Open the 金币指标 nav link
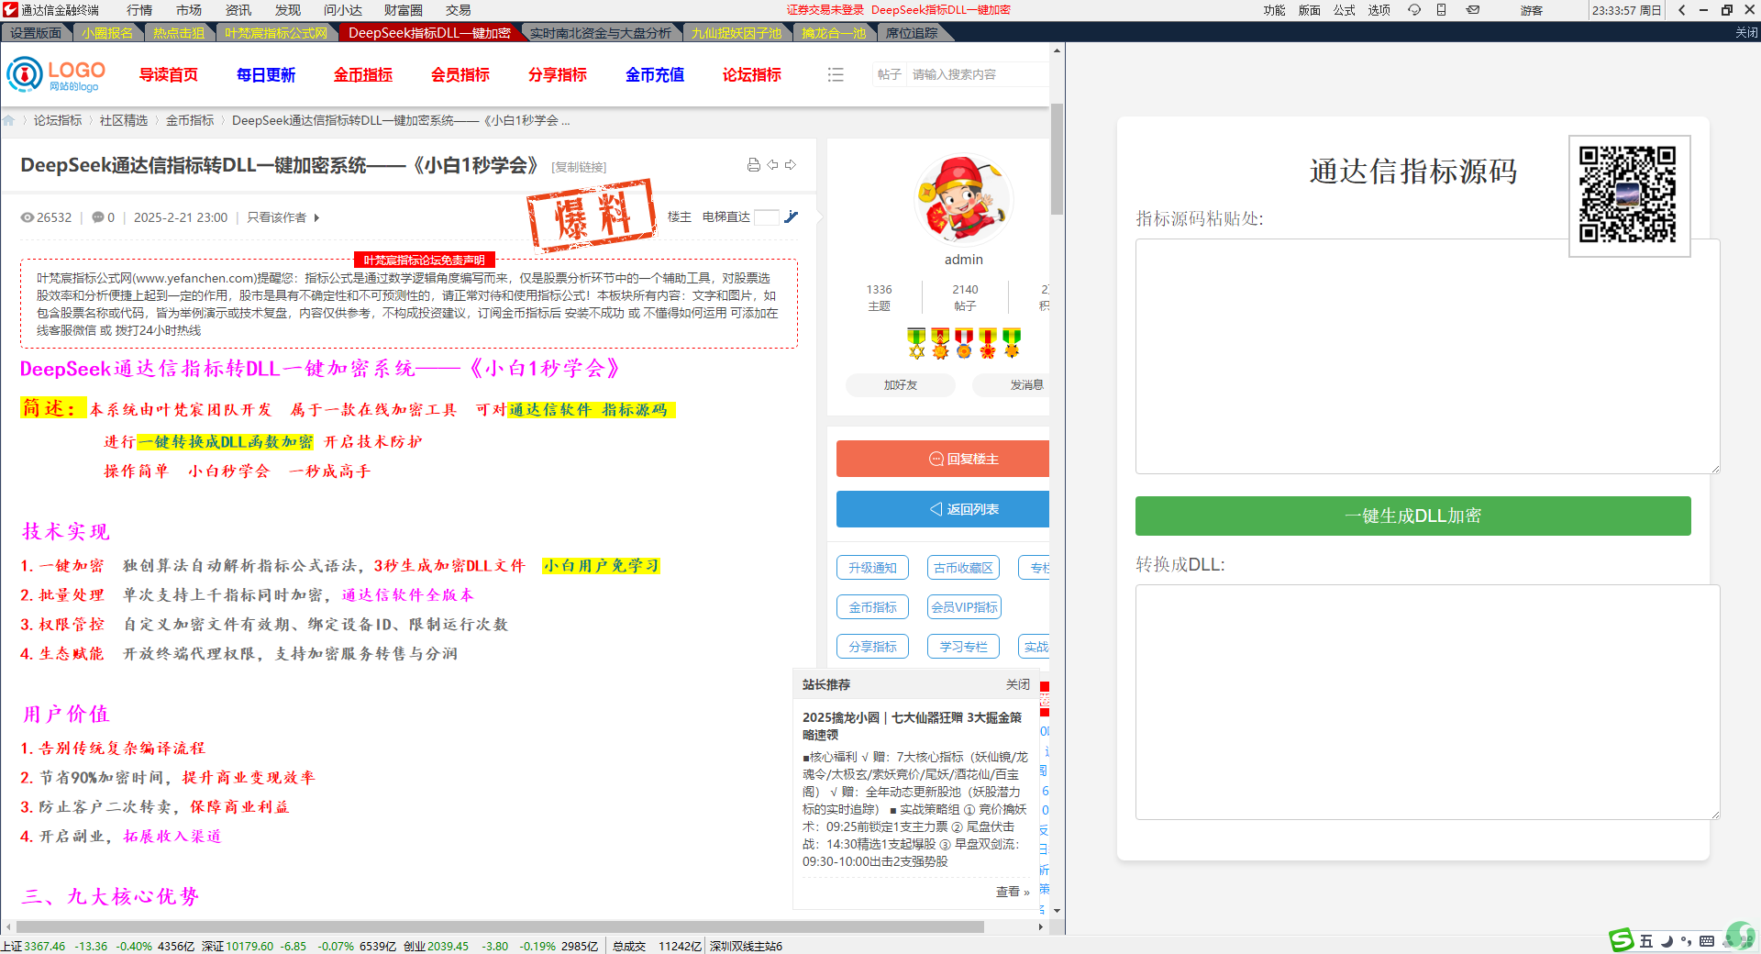Screen dimensions: 1761x954 click(363, 74)
